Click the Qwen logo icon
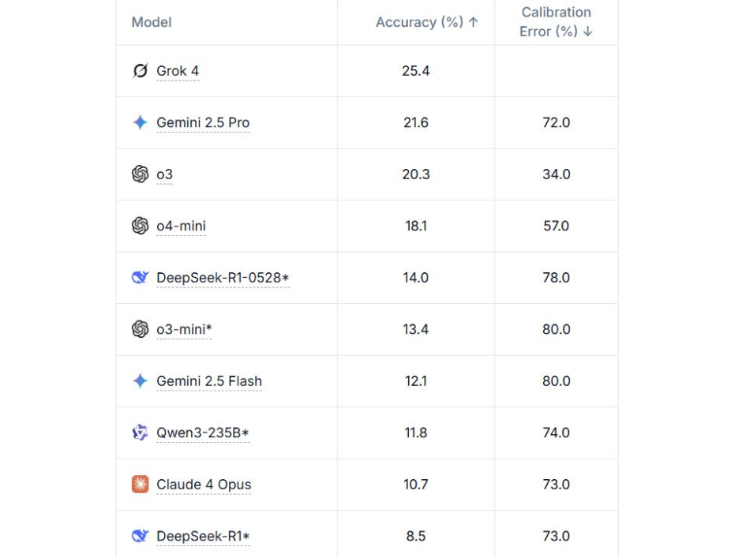Image resolution: width=731 pixels, height=558 pixels. click(x=140, y=433)
